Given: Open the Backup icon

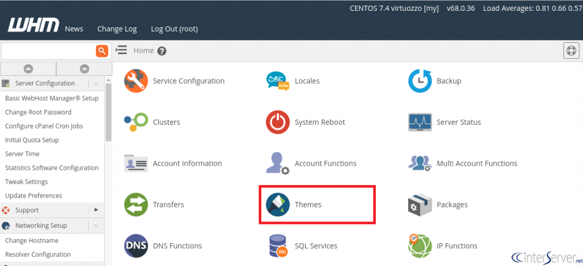Looking at the screenshot, I should pos(420,81).
